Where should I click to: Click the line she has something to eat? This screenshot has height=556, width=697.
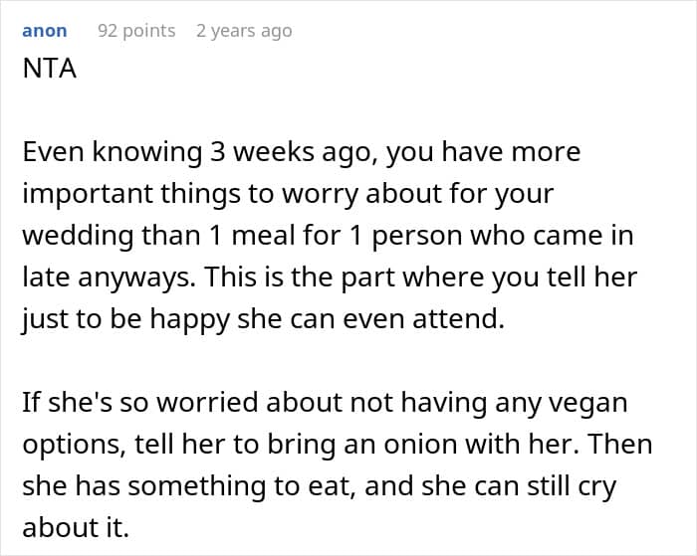[x=320, y=486]
